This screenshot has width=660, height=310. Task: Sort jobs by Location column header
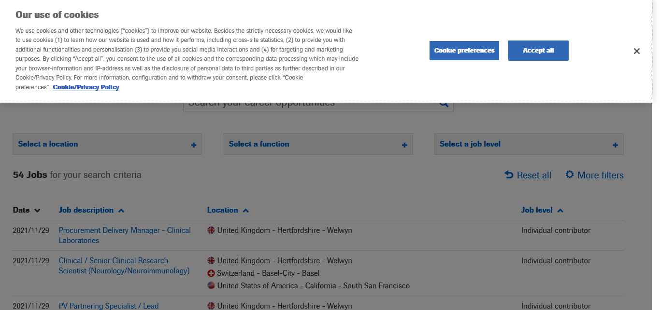[x=223, y=210]
